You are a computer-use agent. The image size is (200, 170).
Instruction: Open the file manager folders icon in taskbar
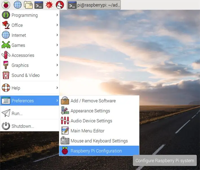(x=28, y=5)
